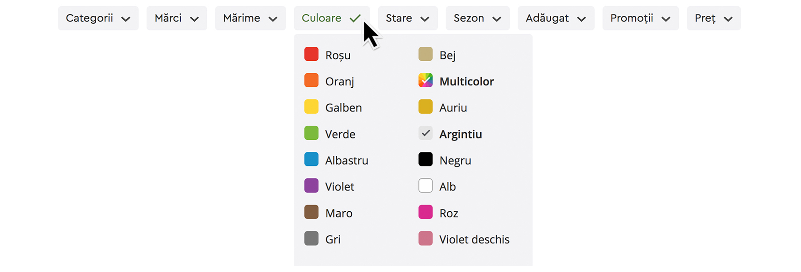Click the Violet deschis label
Viewport: 801px width, 272px height.
click(474, 239)
